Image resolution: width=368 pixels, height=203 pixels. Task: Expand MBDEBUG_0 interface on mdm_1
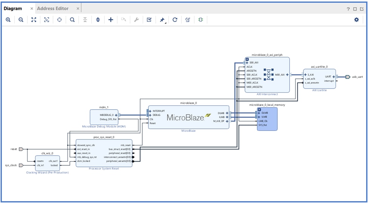coord(116,115)
